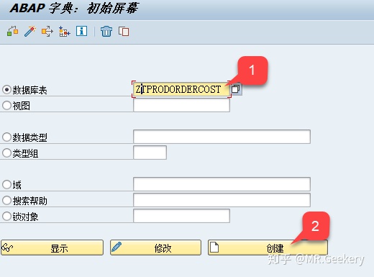374x277 pixels.
Task: Select the 数据类型 radio button
Action: point(6,137)
